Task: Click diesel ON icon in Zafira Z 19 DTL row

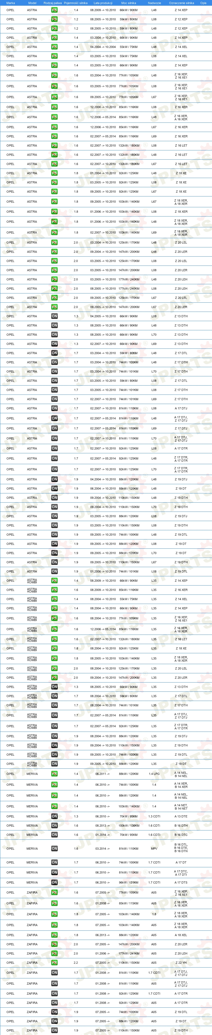Action: [x=54, y=1012]
